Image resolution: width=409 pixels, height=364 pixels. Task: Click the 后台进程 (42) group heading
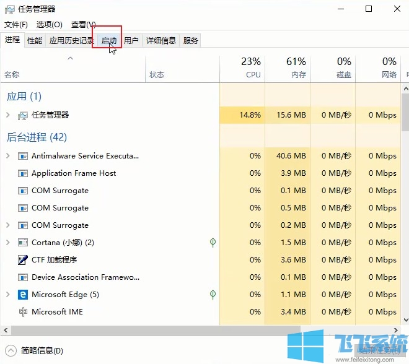tap(37, 137)
